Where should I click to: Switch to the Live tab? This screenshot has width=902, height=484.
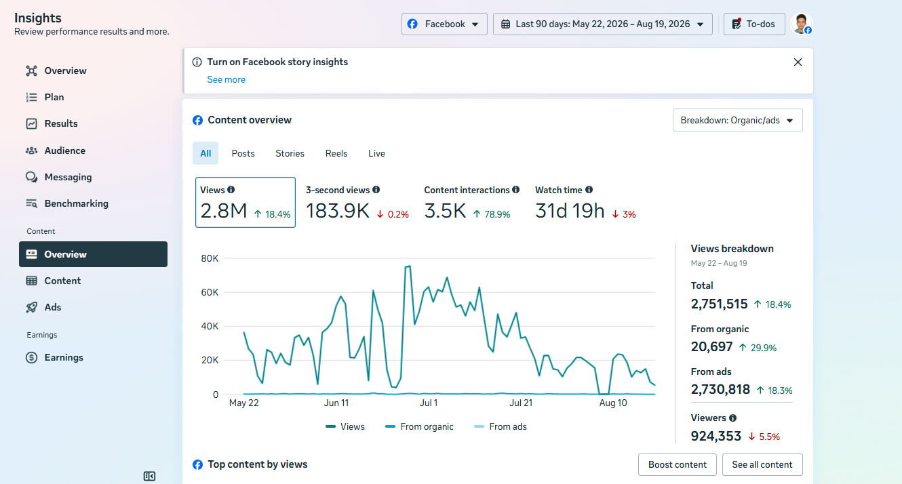tap(376, 153)
